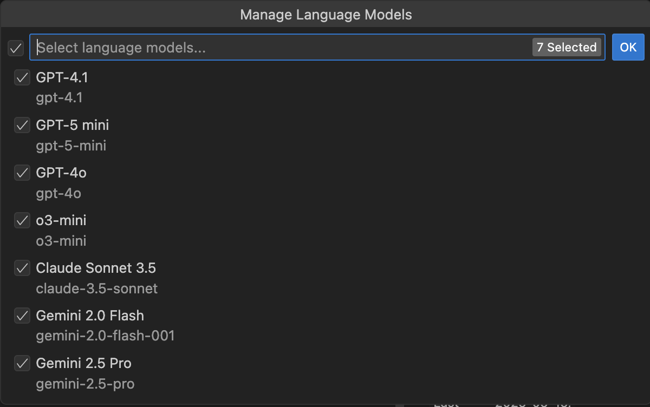Uncheck the GPT-4.1 model checkbox
This screenshot has height=407, width=650.
(22, 78)
